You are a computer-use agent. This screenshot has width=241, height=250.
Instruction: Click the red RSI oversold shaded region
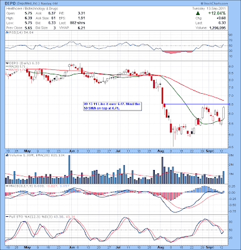tap(177, 52)
